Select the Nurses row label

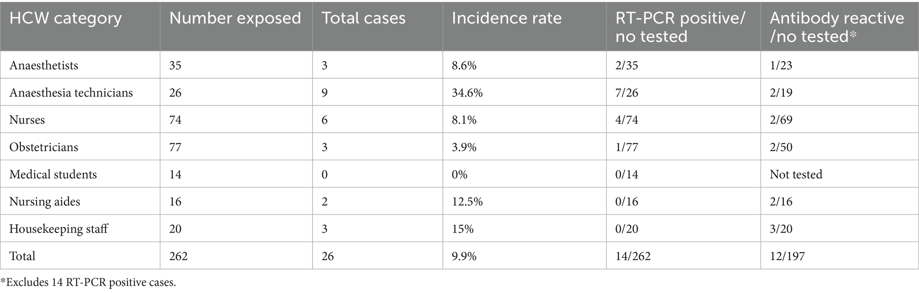coord(27,120)
